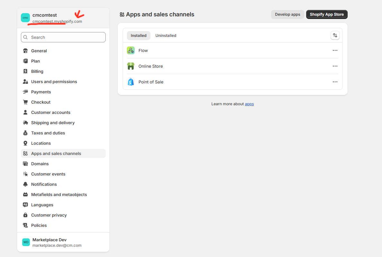
Task: Click the sort apps icon button
Action: [335, 36]
